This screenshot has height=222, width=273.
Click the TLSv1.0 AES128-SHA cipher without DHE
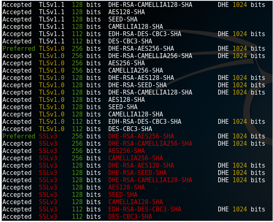127,100
